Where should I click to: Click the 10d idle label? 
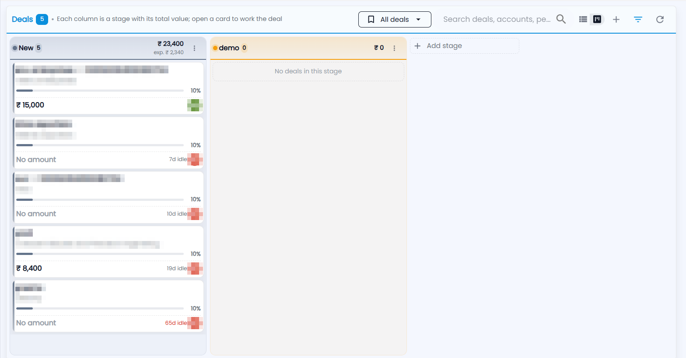click(x=177, y=214)
